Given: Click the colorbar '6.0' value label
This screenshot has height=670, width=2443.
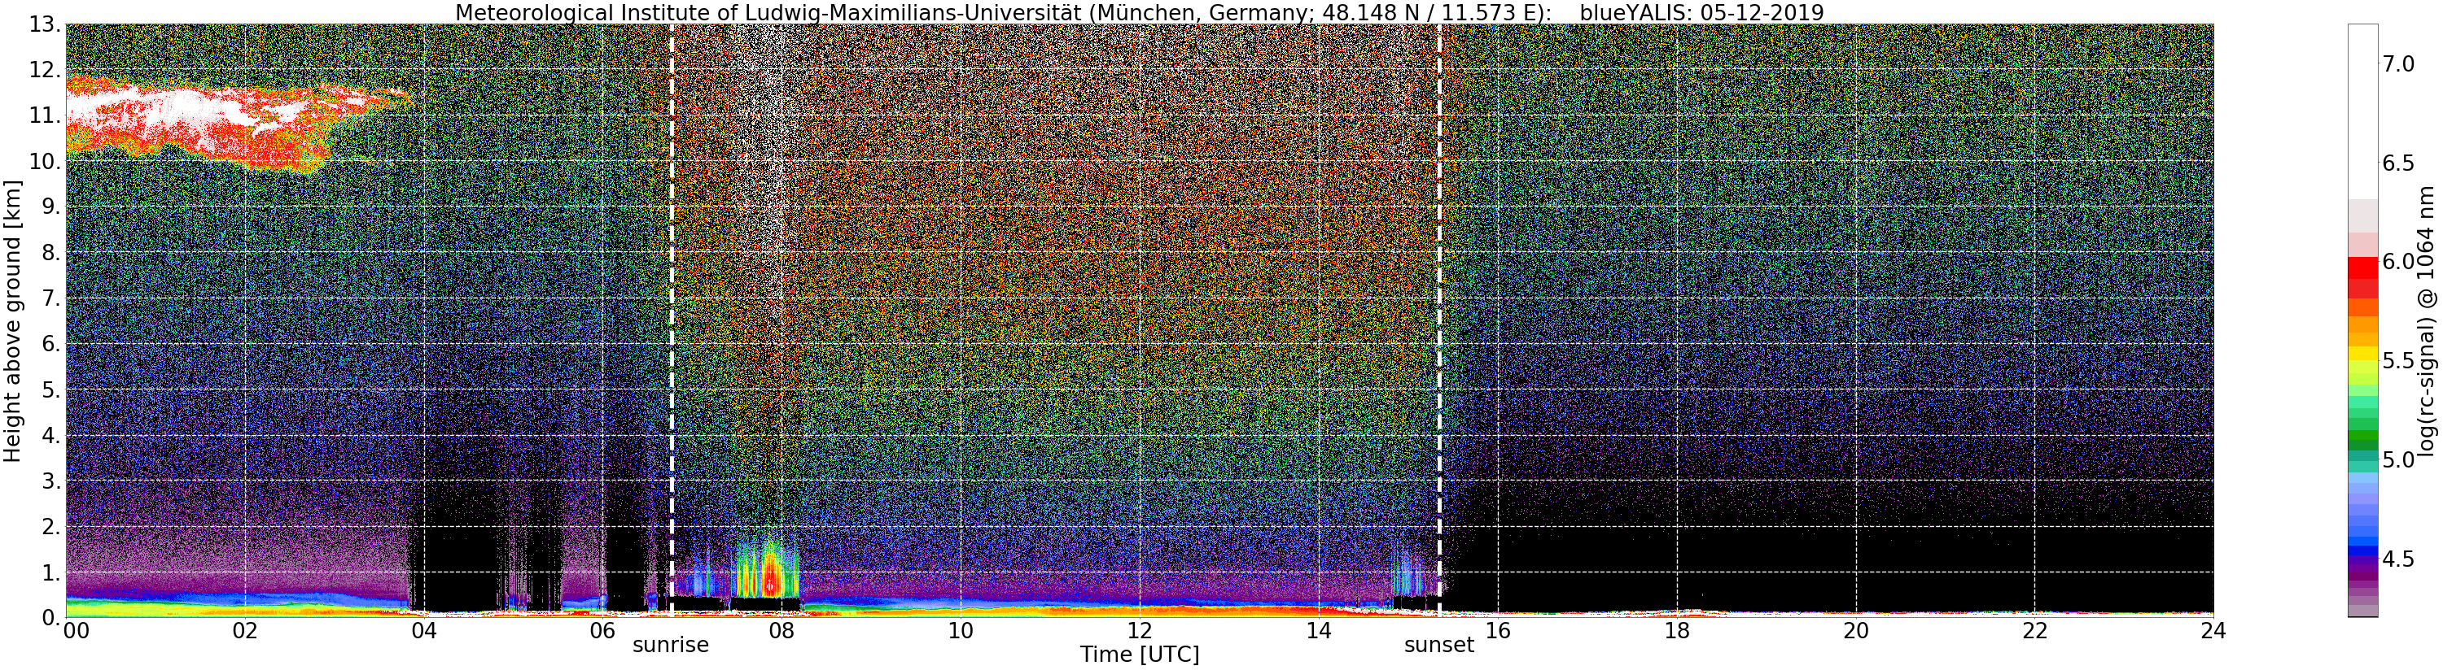Looking at the screenshot, I should tap(2397, 262).
